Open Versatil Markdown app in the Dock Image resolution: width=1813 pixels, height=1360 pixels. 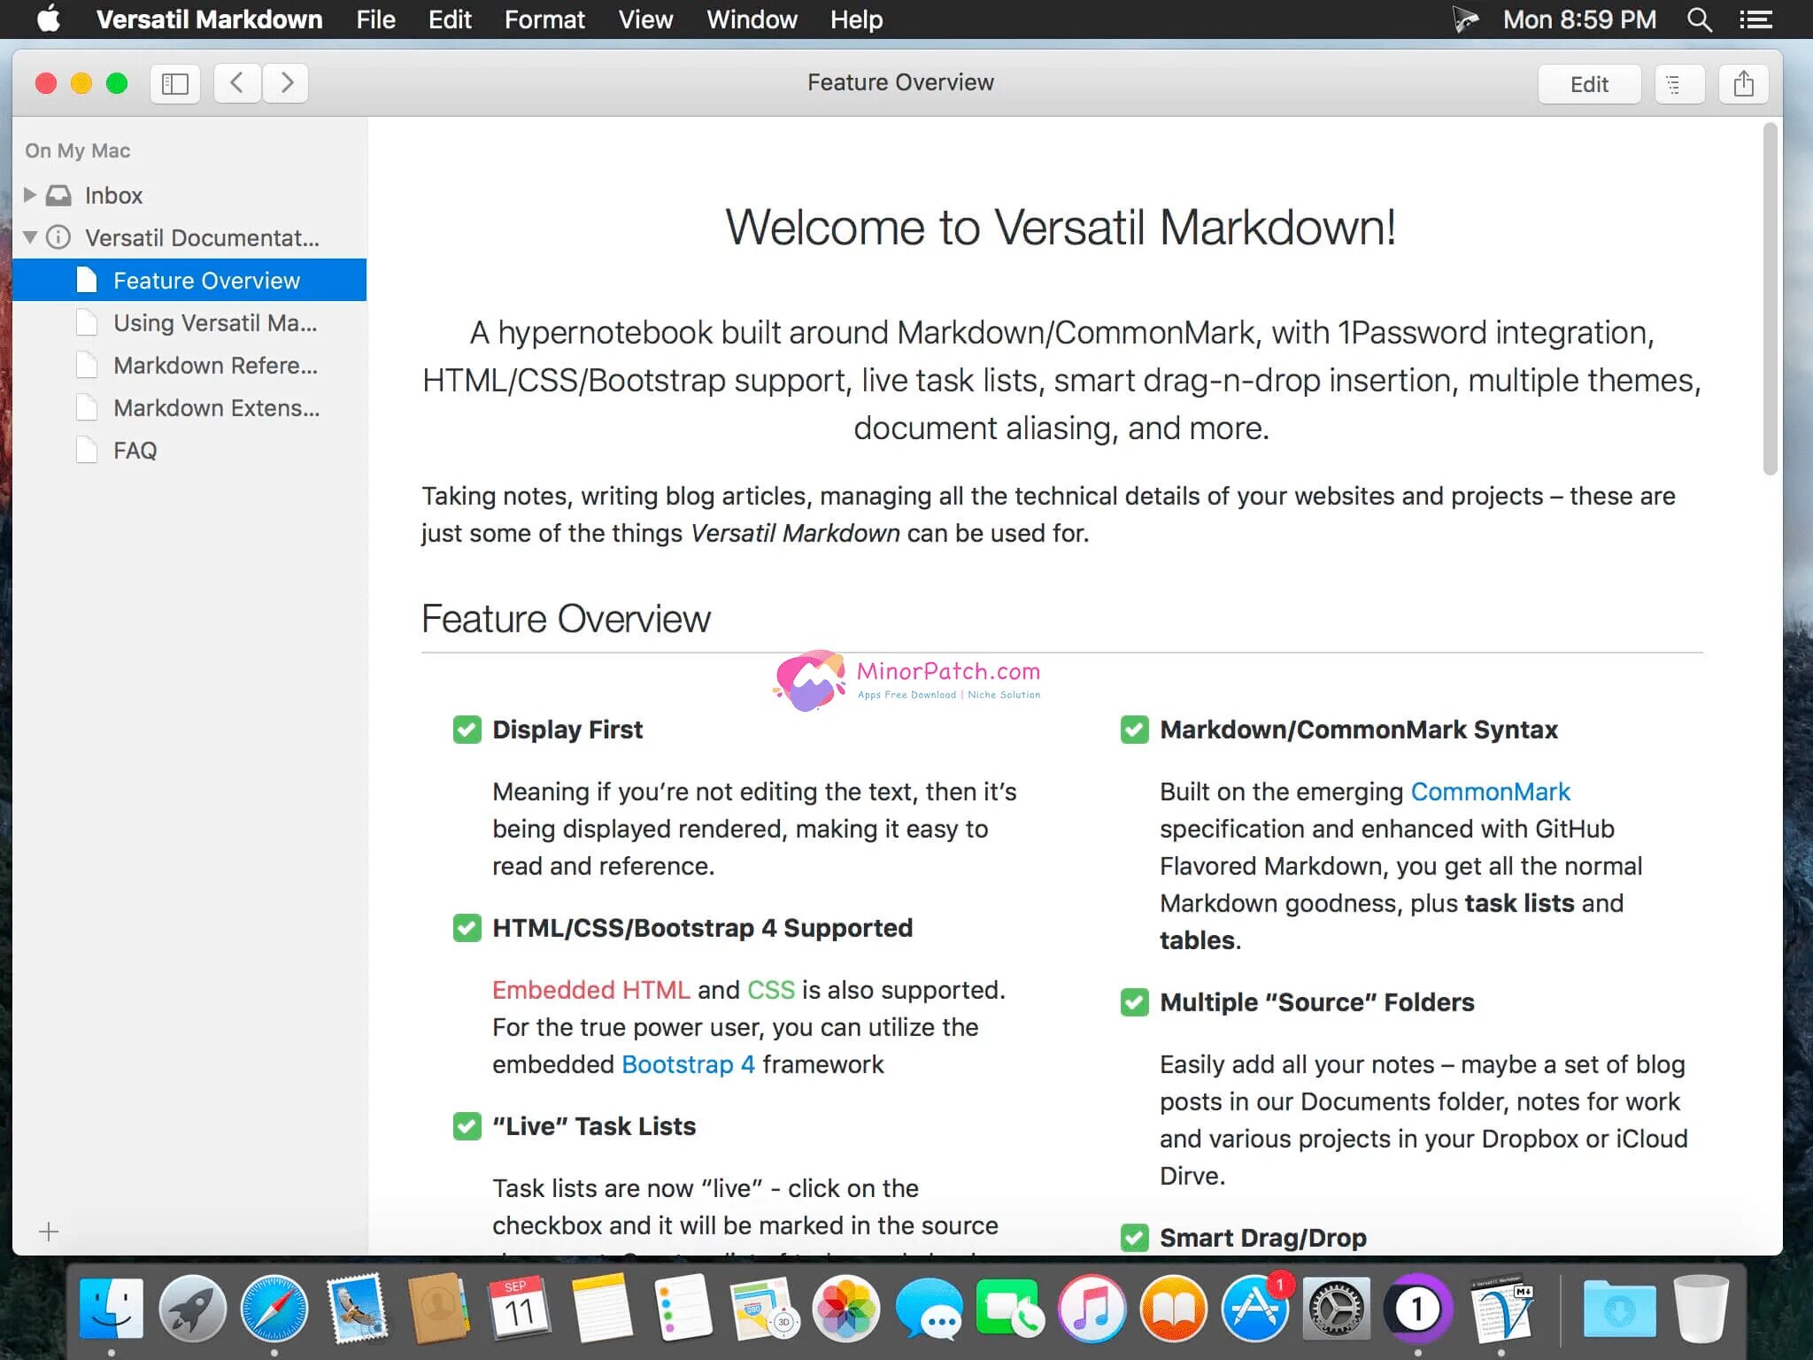pyautogui.click(x=1501, y=1309)
